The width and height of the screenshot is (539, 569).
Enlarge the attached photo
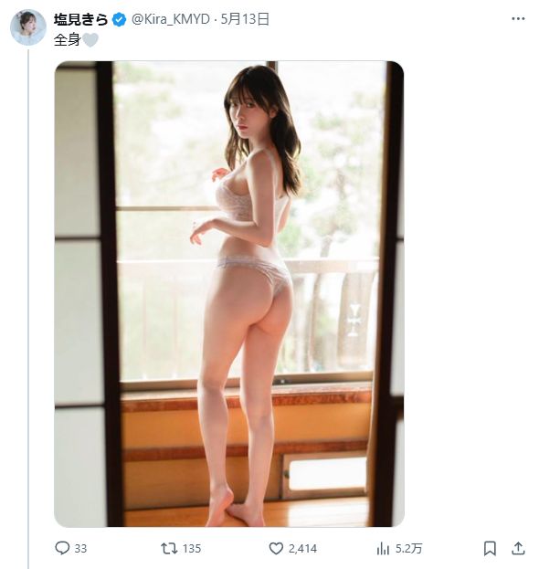pyautogui.click(x=229, y=293)
